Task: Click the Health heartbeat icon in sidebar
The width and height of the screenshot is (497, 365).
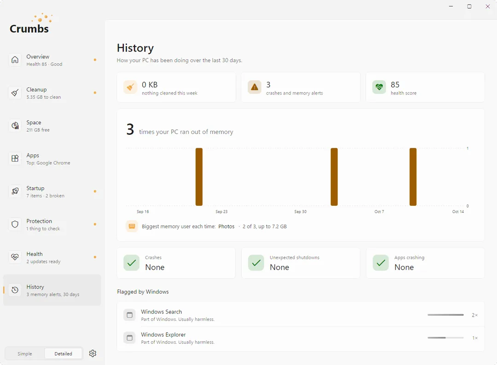Action: click(x=15, y=257)
